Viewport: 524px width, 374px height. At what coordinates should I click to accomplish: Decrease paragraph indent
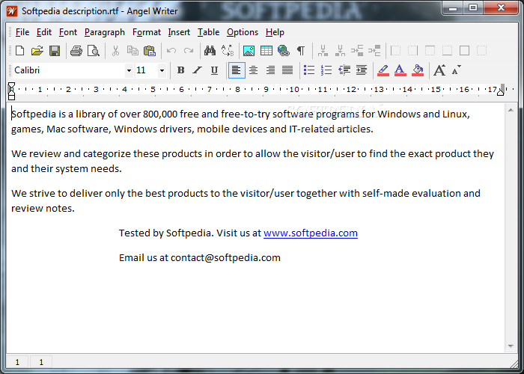[344, 70]
